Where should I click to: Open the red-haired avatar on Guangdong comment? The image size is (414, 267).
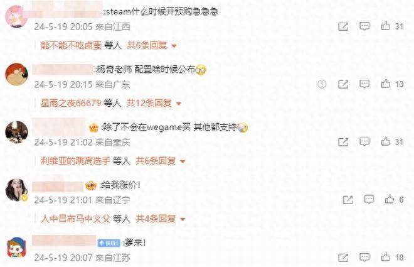click(x=16, y=74)
